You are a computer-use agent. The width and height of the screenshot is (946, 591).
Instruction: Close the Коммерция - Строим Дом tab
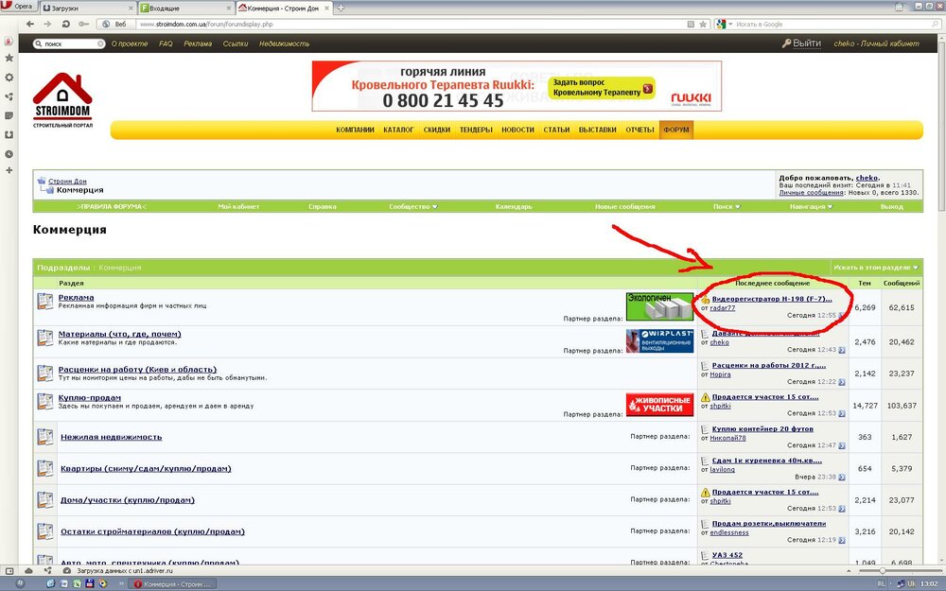click(x=326, y=9)
